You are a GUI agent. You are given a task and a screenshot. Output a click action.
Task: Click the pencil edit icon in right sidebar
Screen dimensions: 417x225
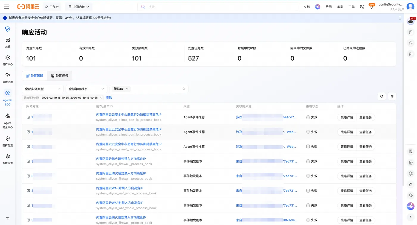pos(411,185)
